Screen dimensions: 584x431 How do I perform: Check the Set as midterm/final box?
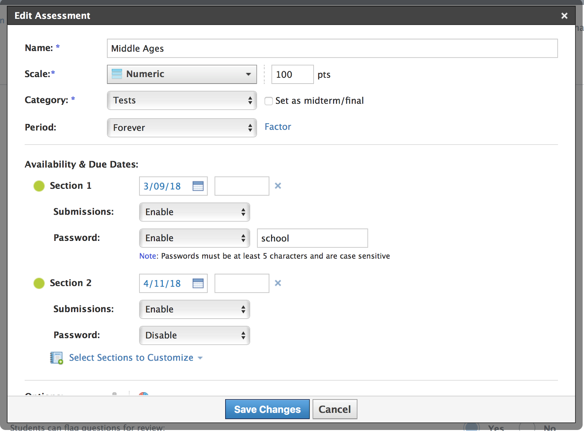tap(269, 101)
